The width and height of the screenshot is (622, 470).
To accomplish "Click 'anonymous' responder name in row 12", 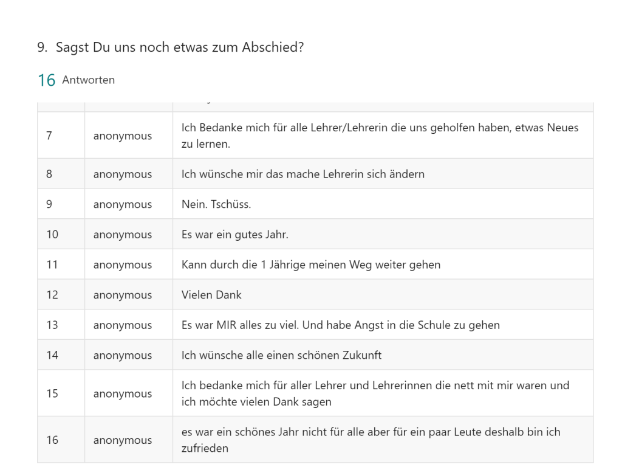I will point(122,295).
